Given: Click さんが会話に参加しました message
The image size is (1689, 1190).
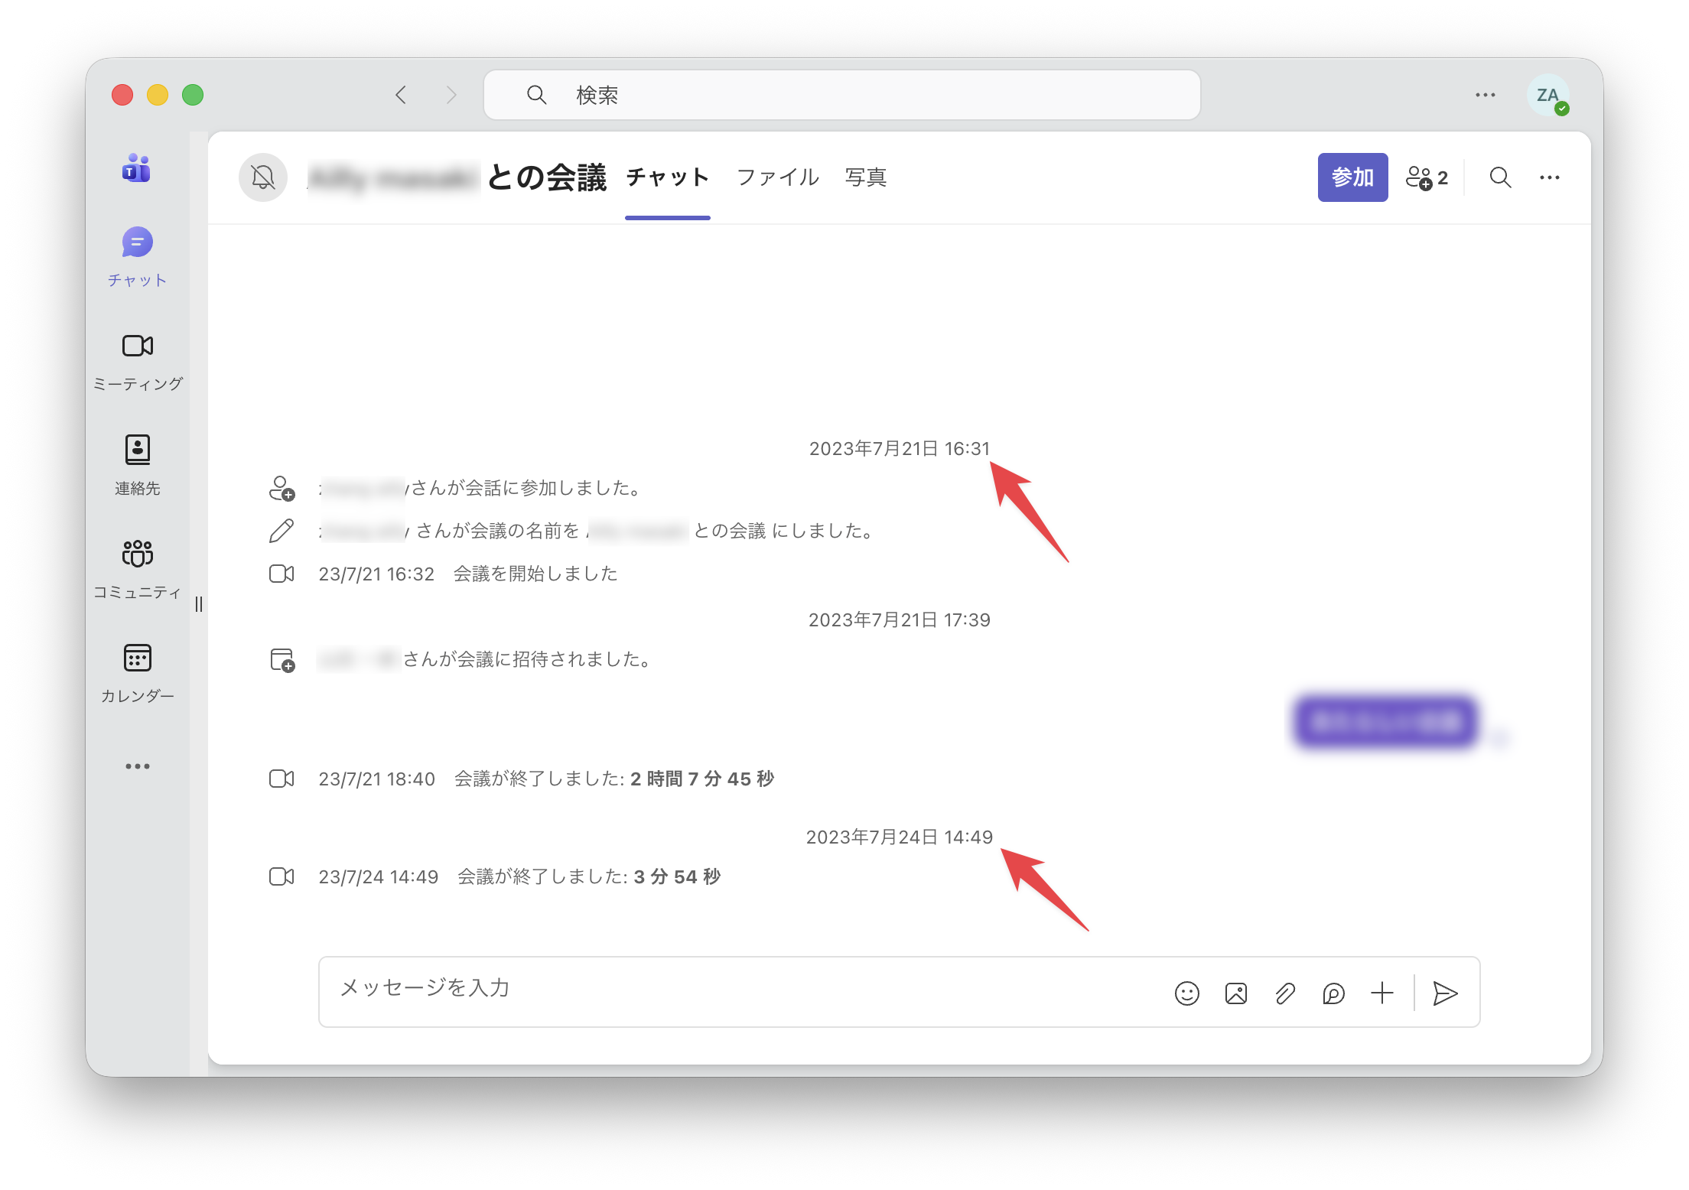Looking at the screenshot, I should (x=480, y=489).
